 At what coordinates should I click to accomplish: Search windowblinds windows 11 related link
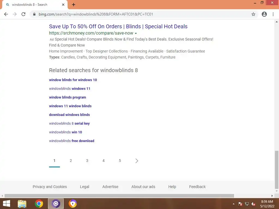[x=69, y=89]
